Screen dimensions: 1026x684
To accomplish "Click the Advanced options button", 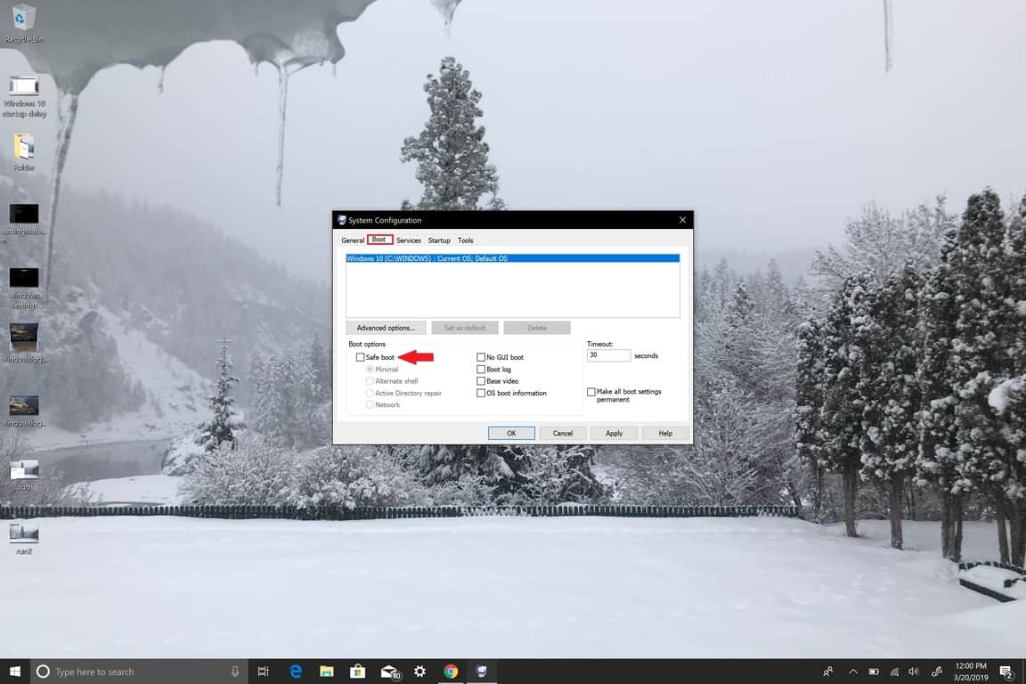I will [386, 328].
